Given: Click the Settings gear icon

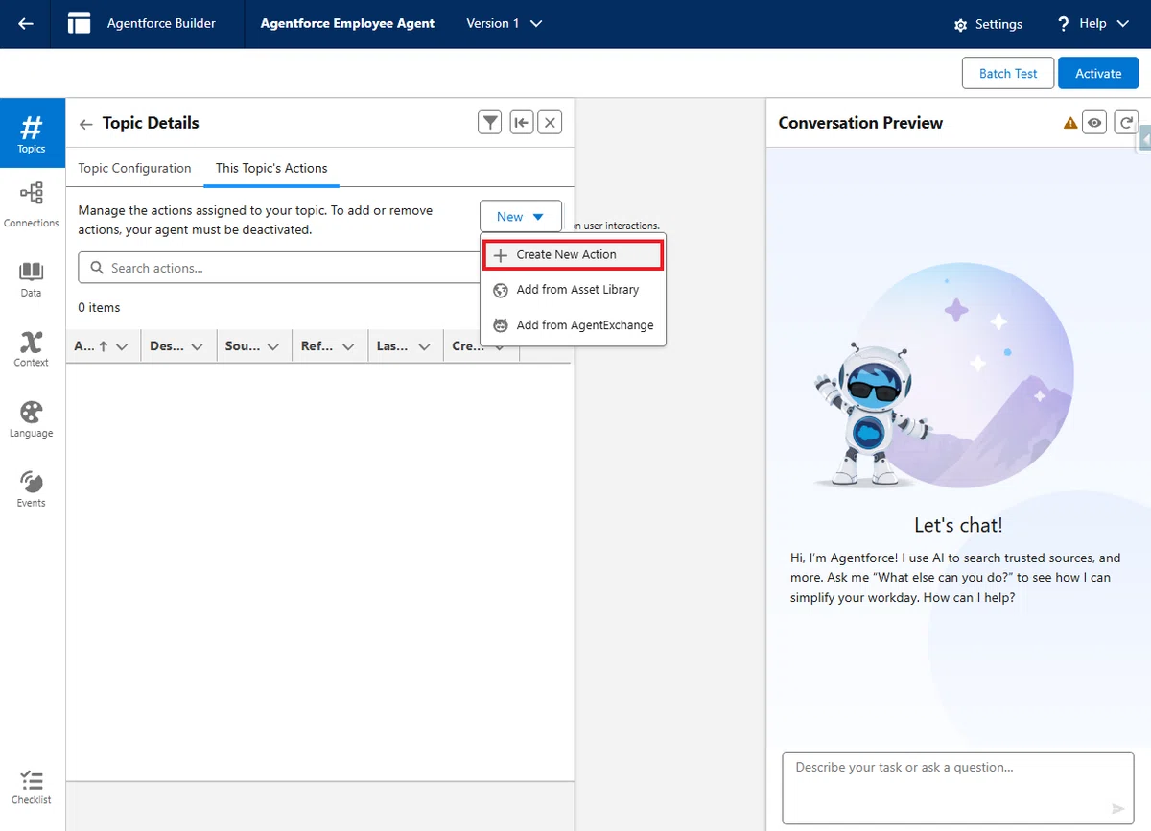Looking at the screenshot, I should [x=960, y=25].
